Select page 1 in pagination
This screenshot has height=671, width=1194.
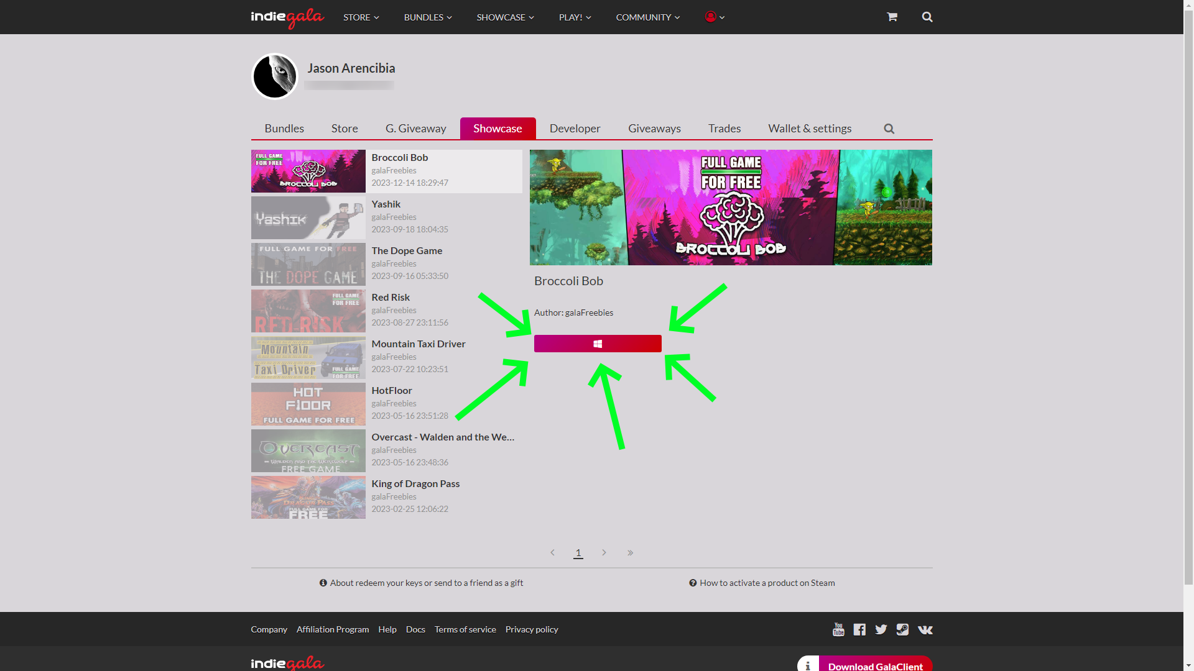click(x=578, y=552)
